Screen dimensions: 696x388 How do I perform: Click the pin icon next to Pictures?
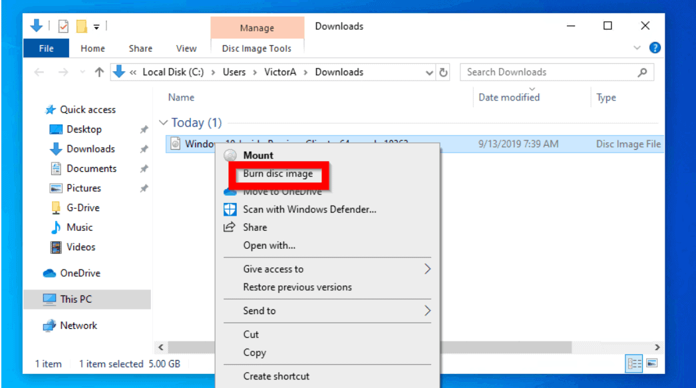click(144, 188)
